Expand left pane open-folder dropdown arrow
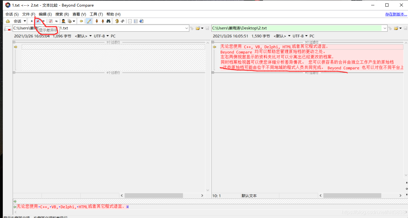This screenshot has height=218, width=408. click(x=202, y=28)
